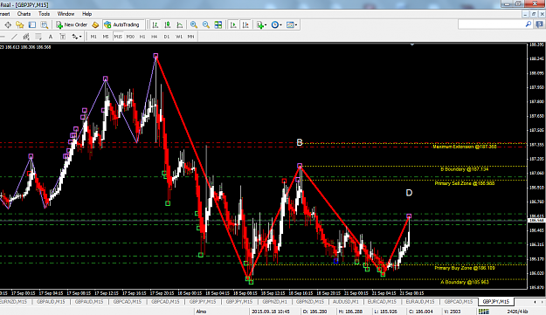Click the New Order button
Viewport: 546px width, 315px height.
(x=72, y=24)
